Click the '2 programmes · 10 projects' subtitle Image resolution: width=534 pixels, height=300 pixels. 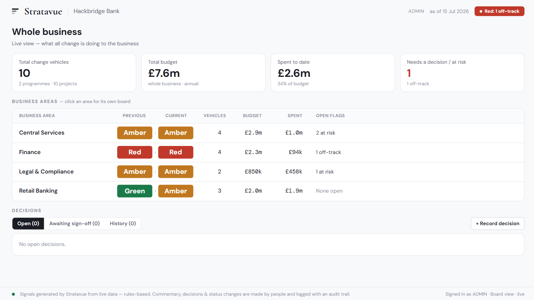coord(48,84)
